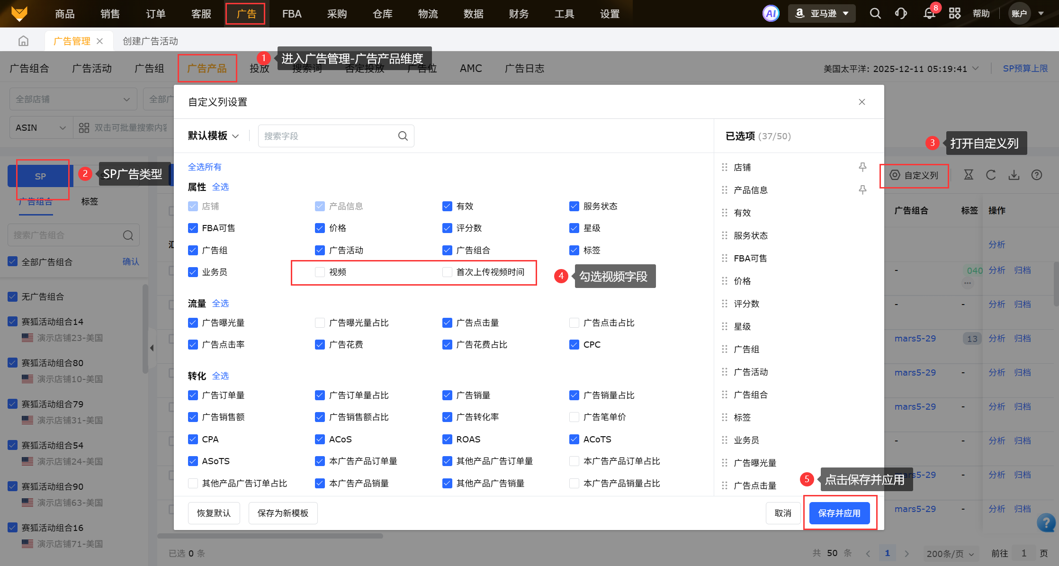This screenshot has width=1059, height=566.
Task: Enable 首次上传视频时间 checkbox
Action: [447, 272]
